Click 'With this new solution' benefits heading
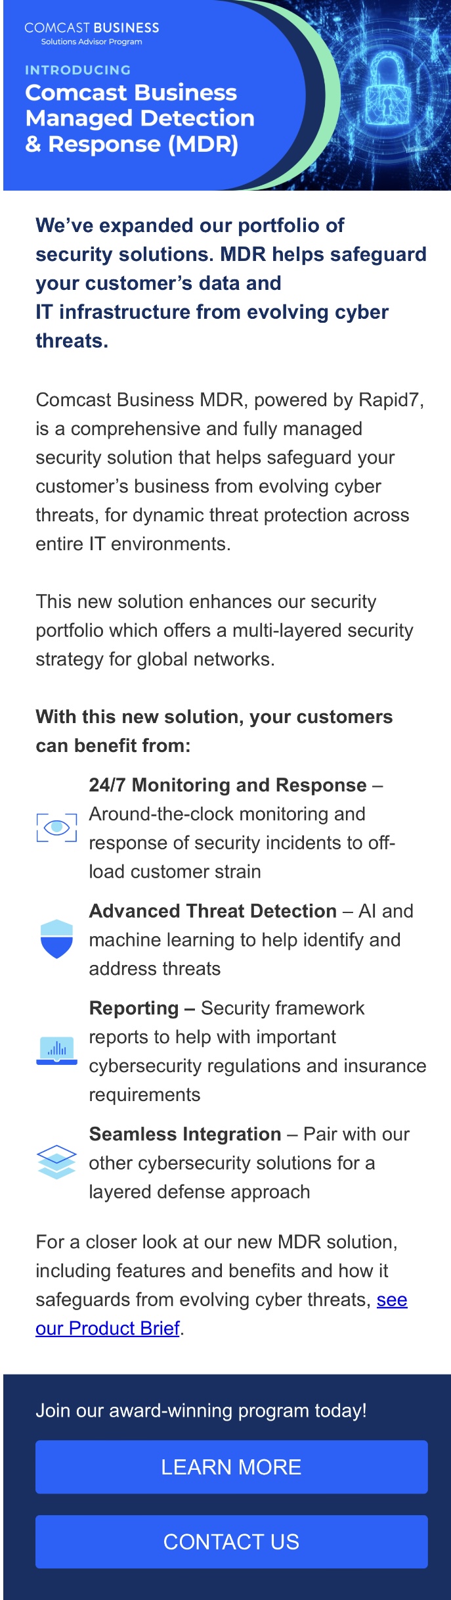The height and width of the screenshot is (1600, 451). (214, 730)
